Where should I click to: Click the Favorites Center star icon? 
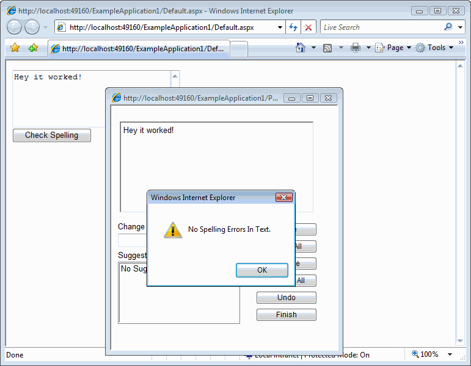point(15,48)
